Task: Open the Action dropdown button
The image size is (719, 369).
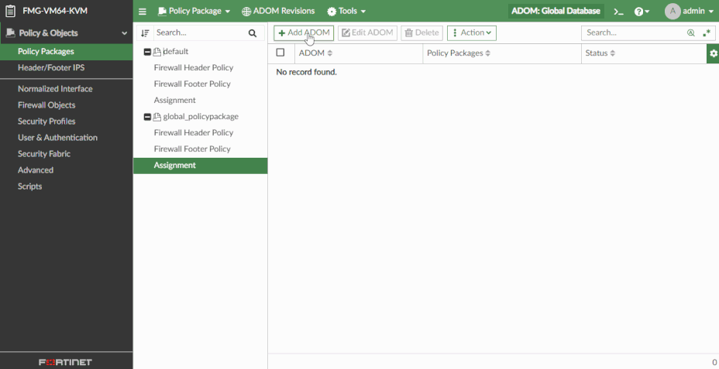Action: coord(472,33)
